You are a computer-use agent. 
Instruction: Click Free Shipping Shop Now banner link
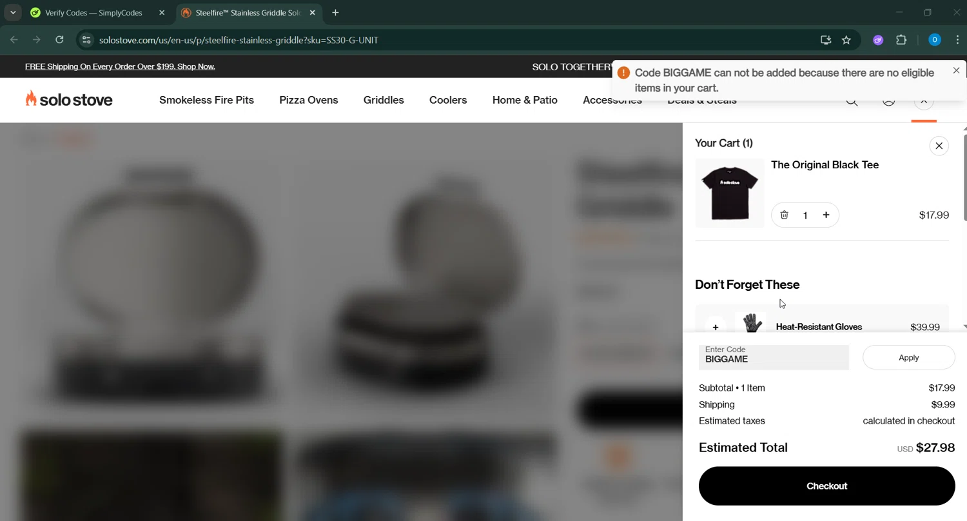pyautogui.click(x=120, y=66)
